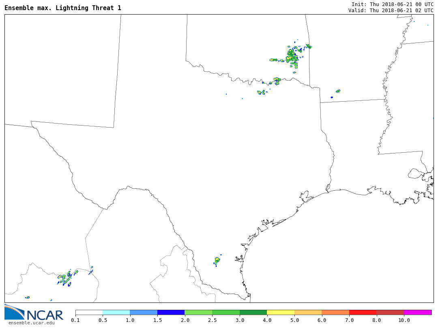Select the Init Thu 2018-06-21 00 UTC text

point(392,4)
